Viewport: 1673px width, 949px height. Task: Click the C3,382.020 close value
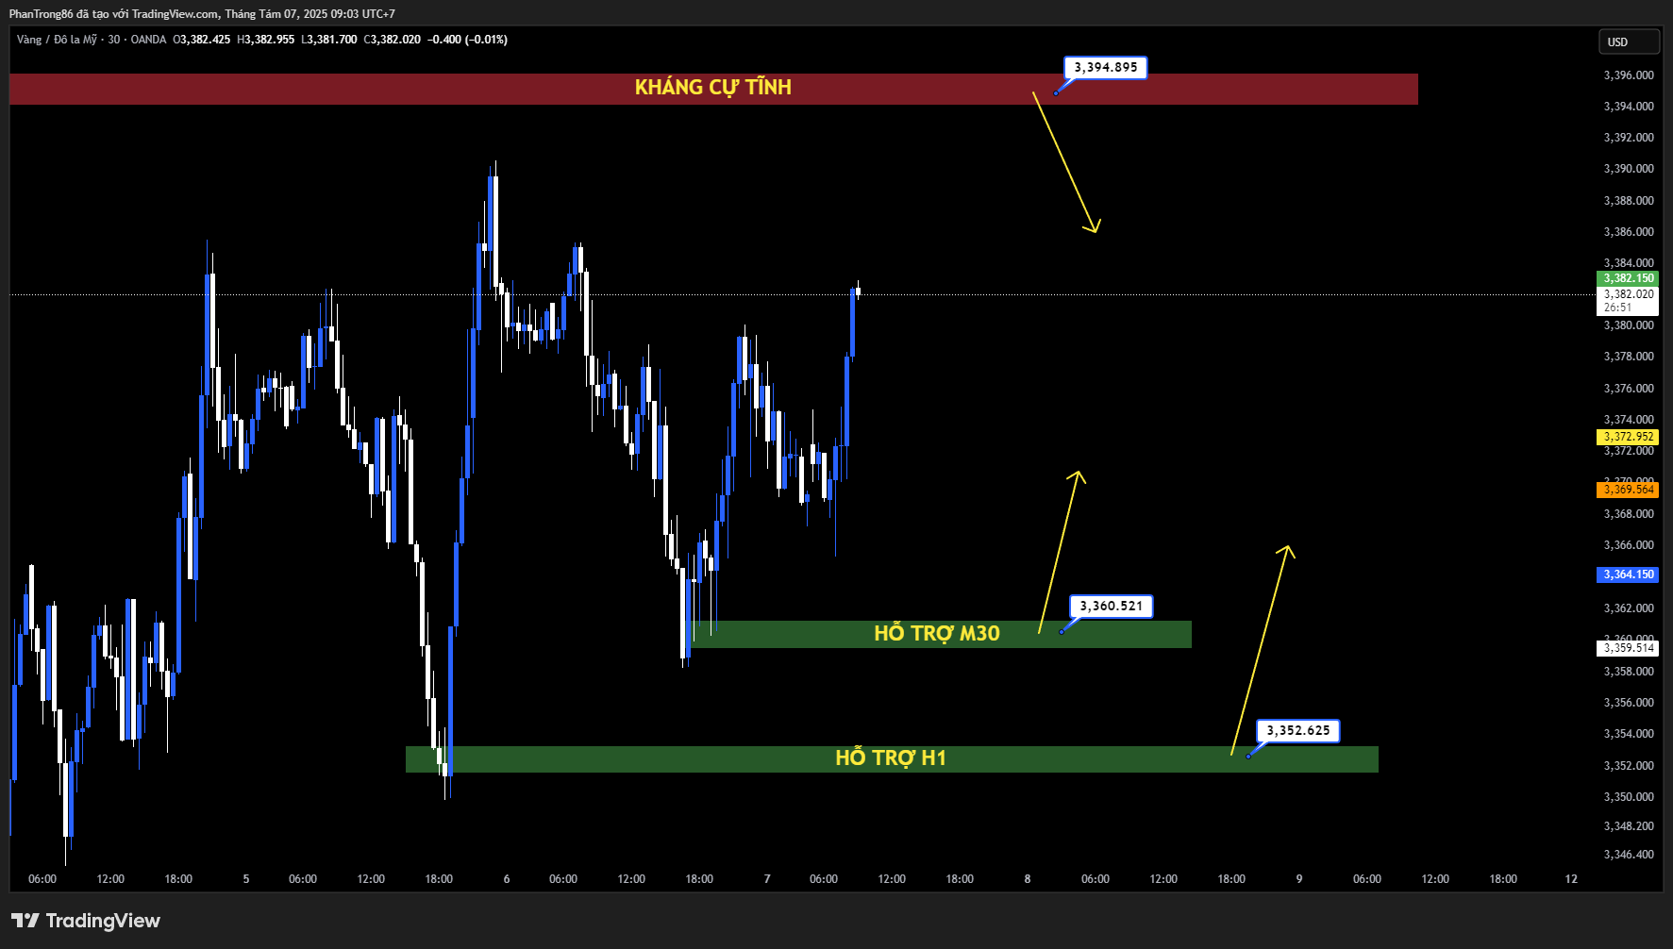tap(393, 40)
